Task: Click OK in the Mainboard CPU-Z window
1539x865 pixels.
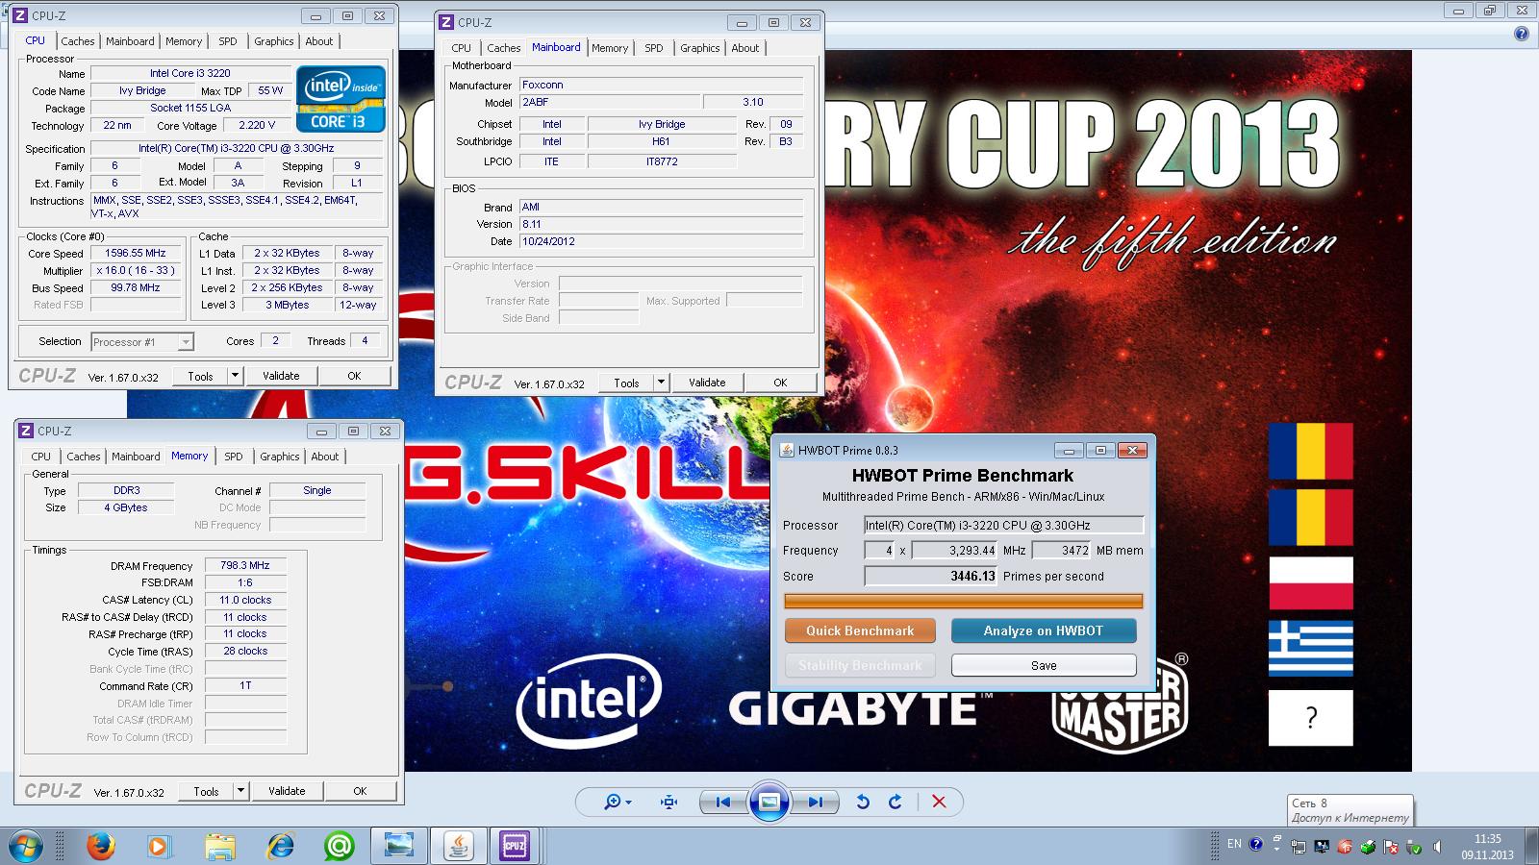Action: (780, 383)
